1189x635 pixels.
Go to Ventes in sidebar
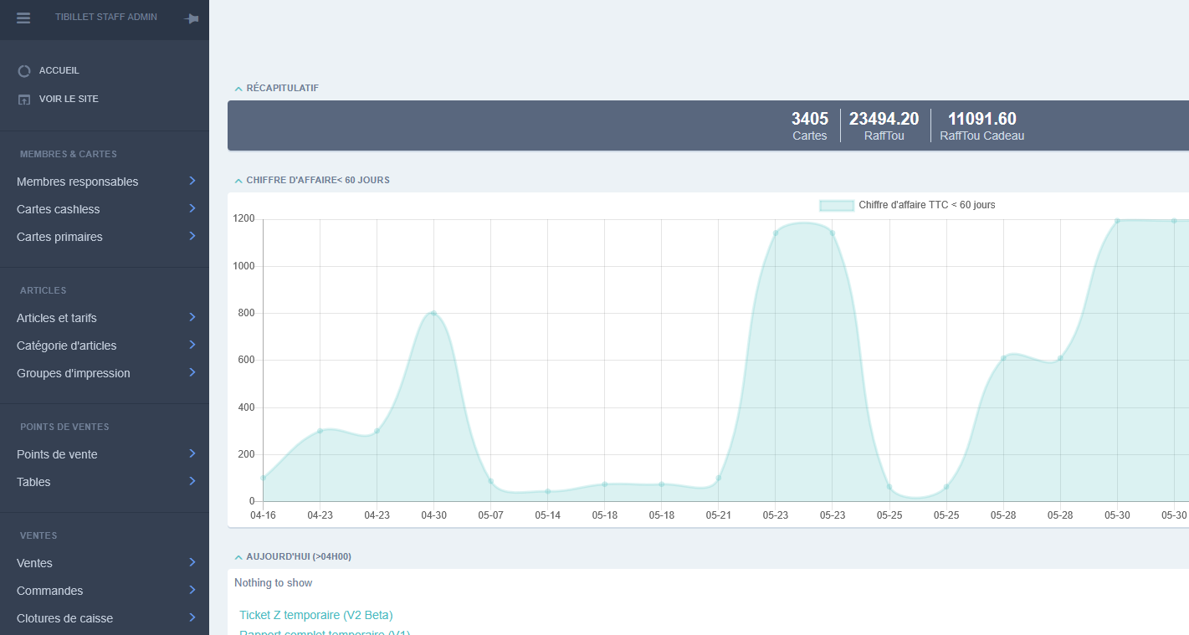pyautogui.click(x=34, y=563)
